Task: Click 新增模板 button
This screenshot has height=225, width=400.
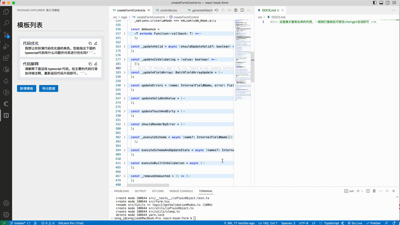Action: 27,88
